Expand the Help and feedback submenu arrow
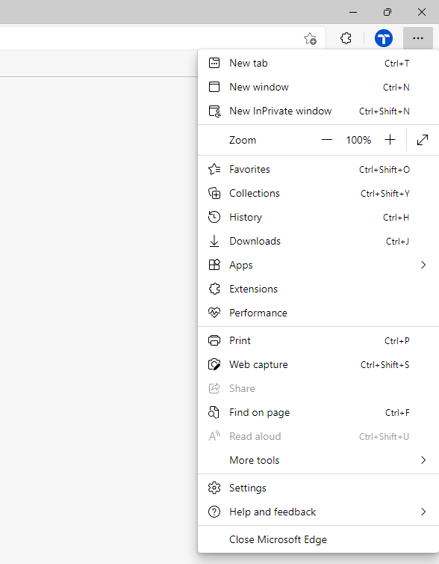 pos(423,512)
